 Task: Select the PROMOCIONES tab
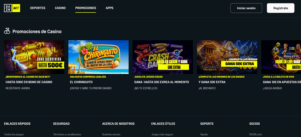[86, 8]
